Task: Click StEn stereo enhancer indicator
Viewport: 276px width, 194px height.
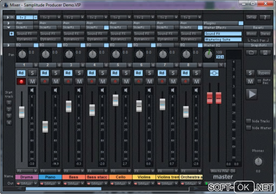Action: point(220,57)
